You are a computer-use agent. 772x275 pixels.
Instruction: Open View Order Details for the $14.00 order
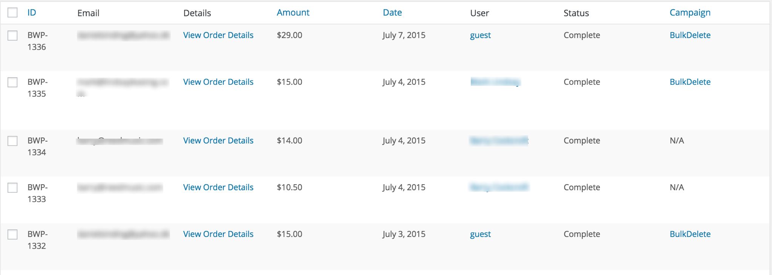[x=218, y=141]
